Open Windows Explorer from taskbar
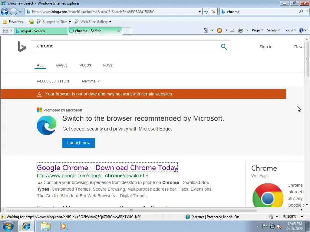 [x=46, y=226]
